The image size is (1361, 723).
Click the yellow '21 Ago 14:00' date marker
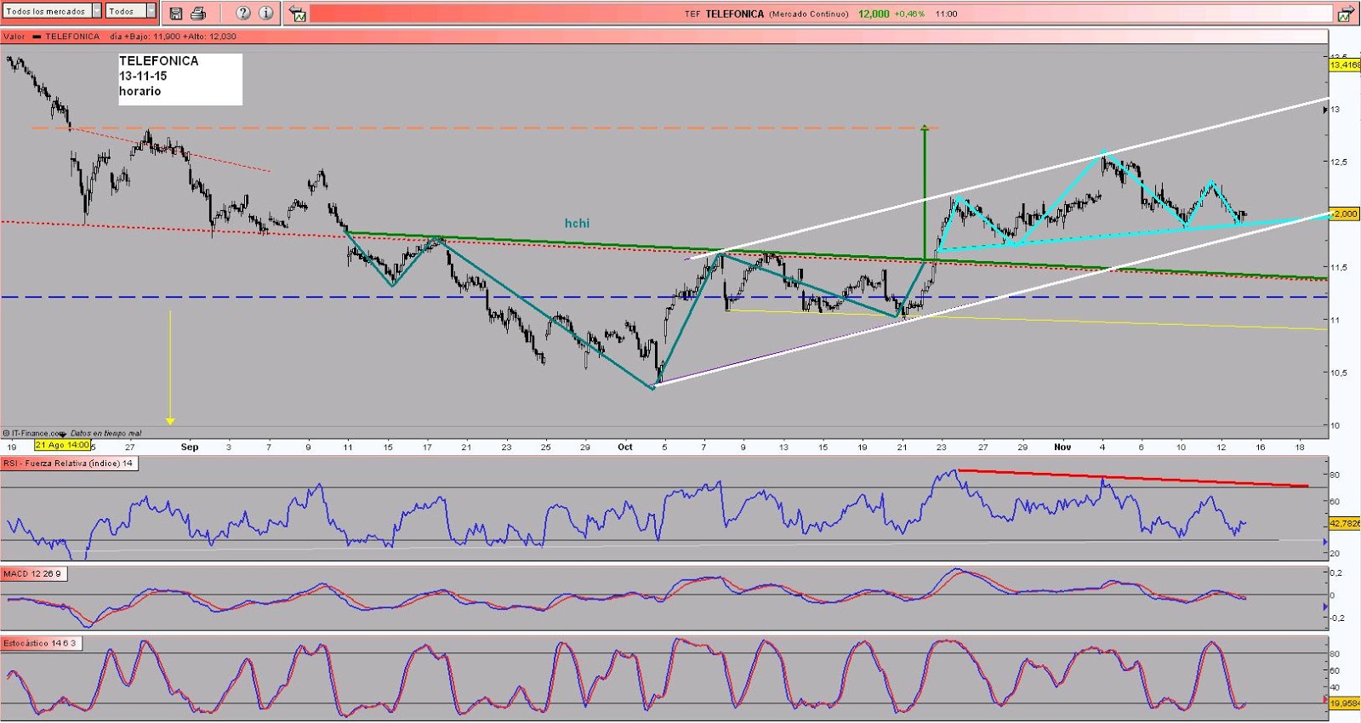[x=63, y=445]
